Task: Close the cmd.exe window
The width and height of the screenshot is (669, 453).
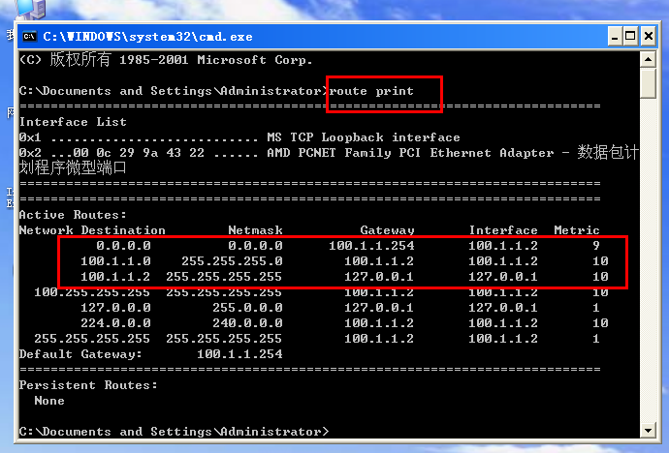Action: click(648, 37)
